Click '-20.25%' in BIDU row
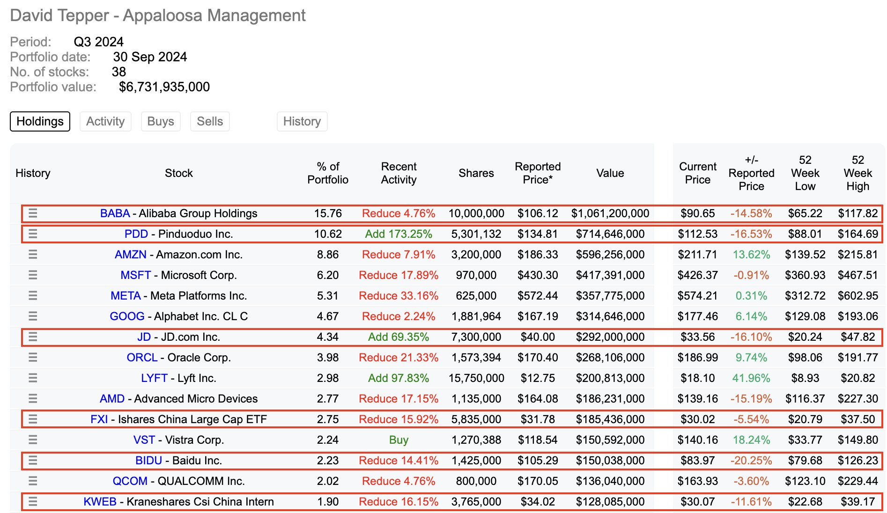The height and width of the screenshot is (513, 887). [751, 461]
